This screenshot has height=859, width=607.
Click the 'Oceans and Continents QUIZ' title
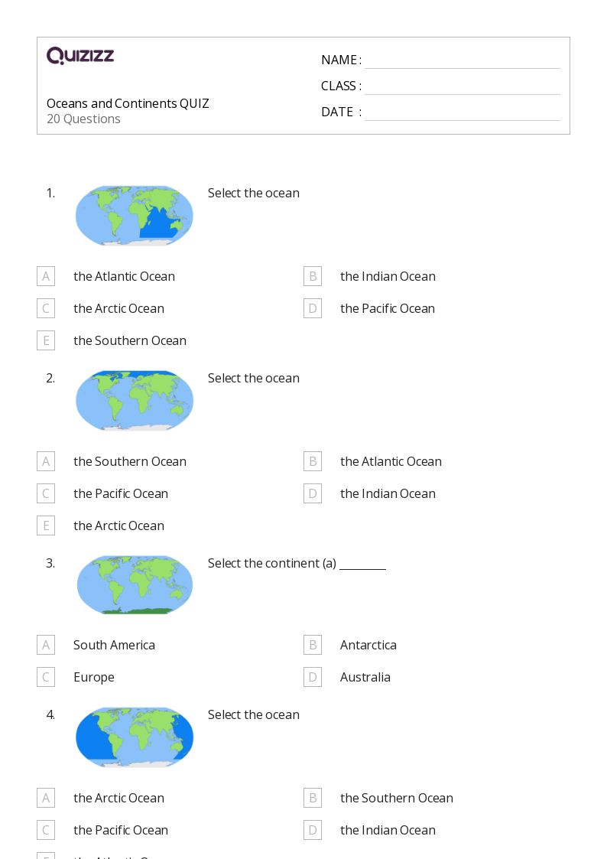[128, 103]
